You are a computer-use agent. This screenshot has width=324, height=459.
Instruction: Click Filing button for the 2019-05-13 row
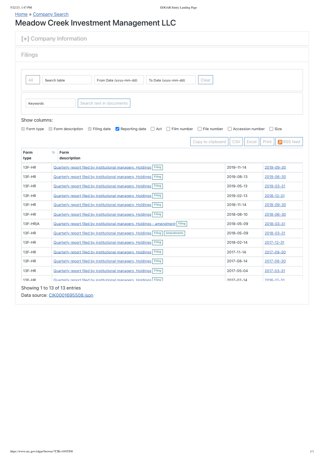(x=158, y=186)
